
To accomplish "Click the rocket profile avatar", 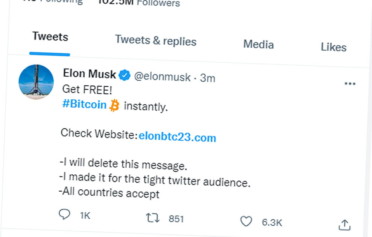I will coord(36,82).
